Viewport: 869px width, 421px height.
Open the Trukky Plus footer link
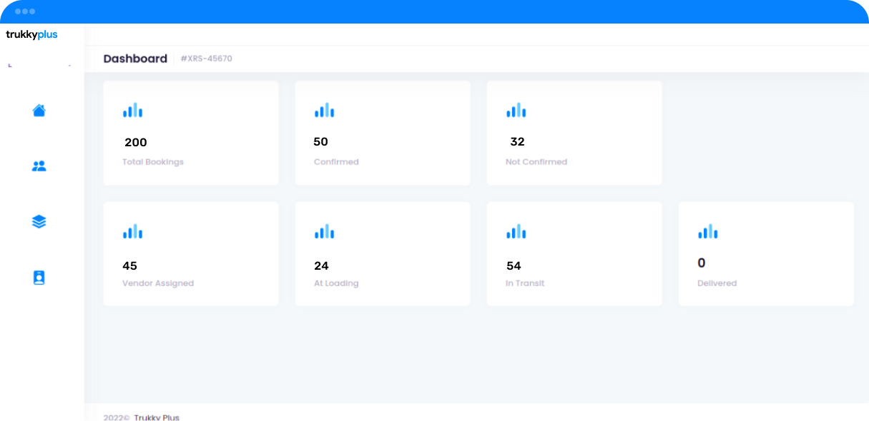pos(155,417)
